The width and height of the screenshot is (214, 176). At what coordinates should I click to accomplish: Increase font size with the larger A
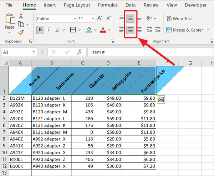coord(100,18)
